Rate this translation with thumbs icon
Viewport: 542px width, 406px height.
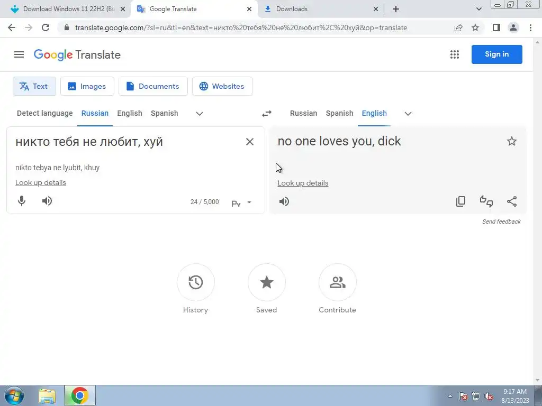click(x=486, y=201)
